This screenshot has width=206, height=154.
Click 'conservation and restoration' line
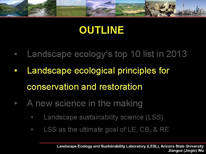tap(85, 87)
